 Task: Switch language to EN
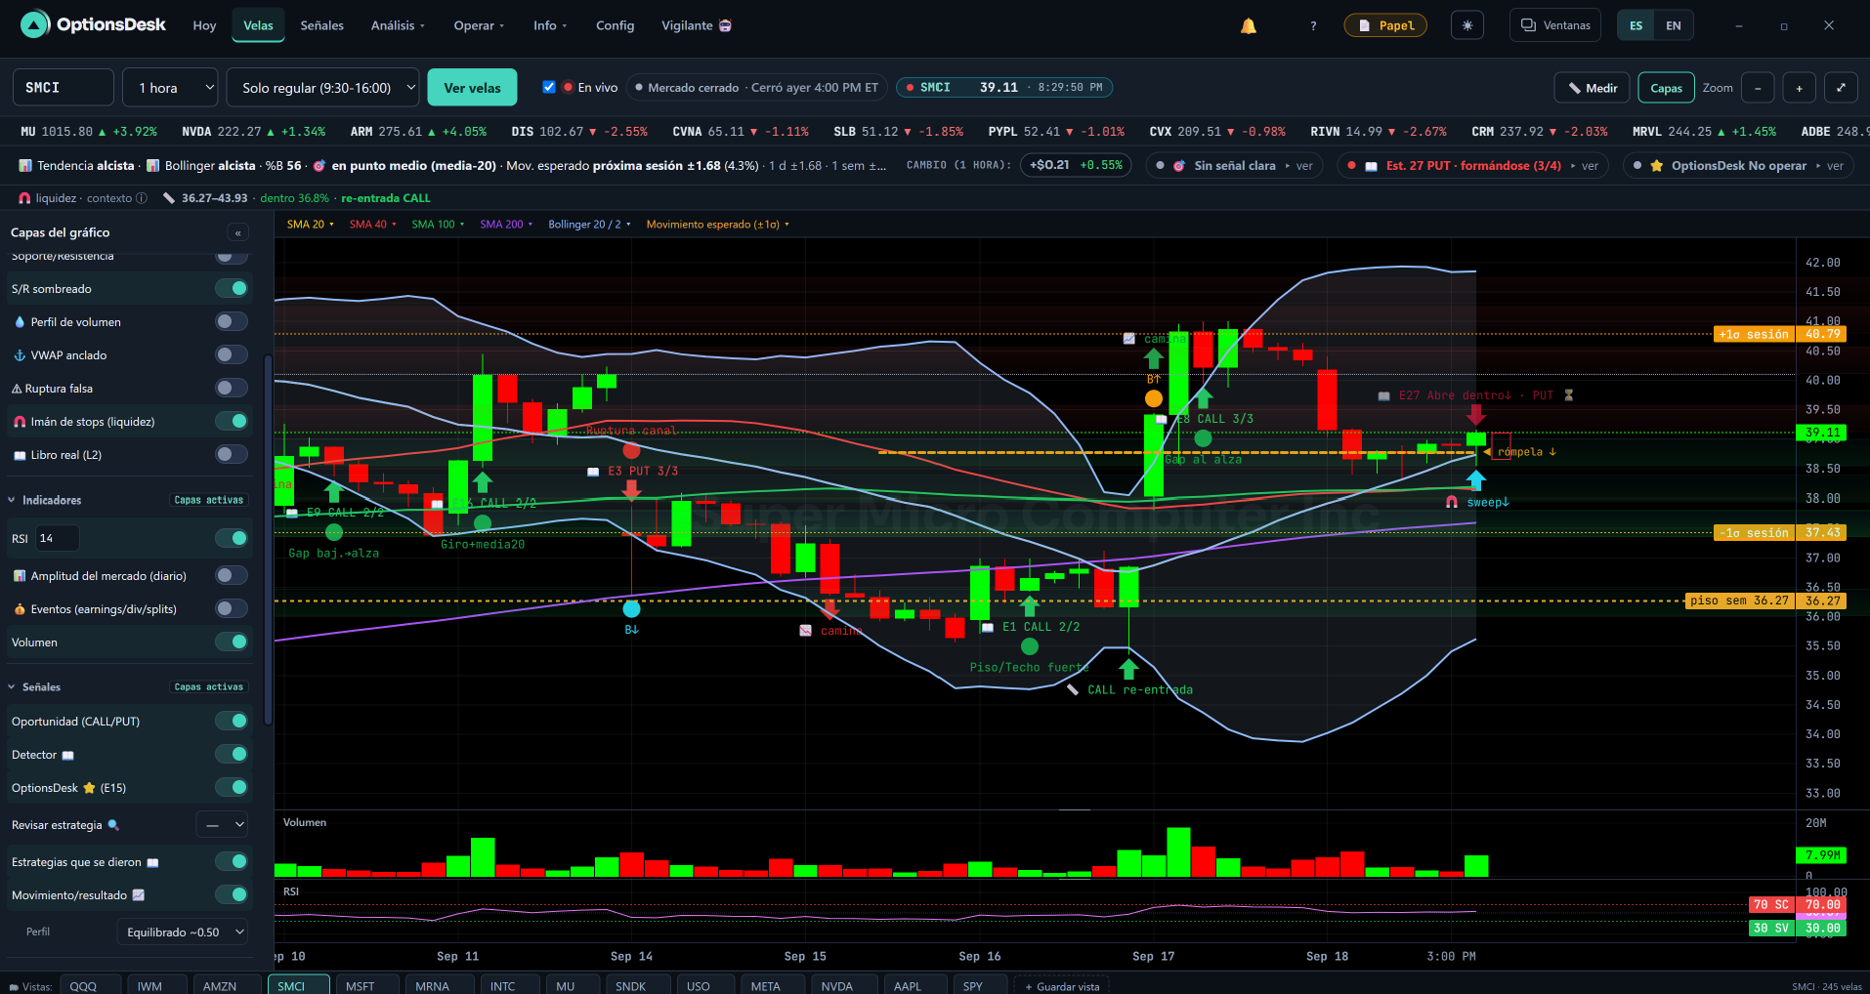pos(1674,25)
